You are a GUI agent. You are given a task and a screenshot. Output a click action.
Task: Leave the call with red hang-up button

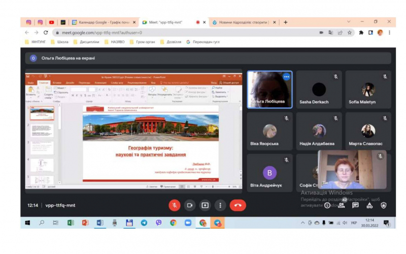click(x=238, y=205)
